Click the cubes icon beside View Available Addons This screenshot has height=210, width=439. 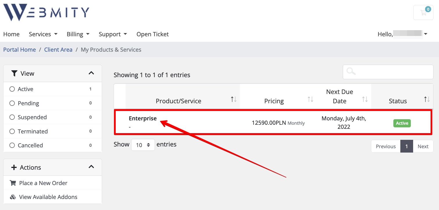pyautogui.click(x=13, y=197)
